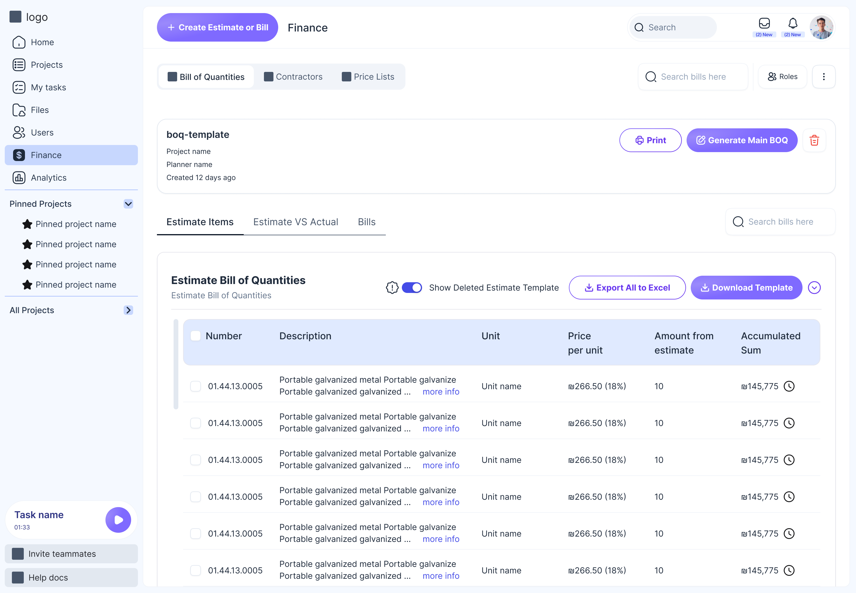Check the select-all checkbox in table header
This screenshot has height=593, width=856.
[196, 336]
